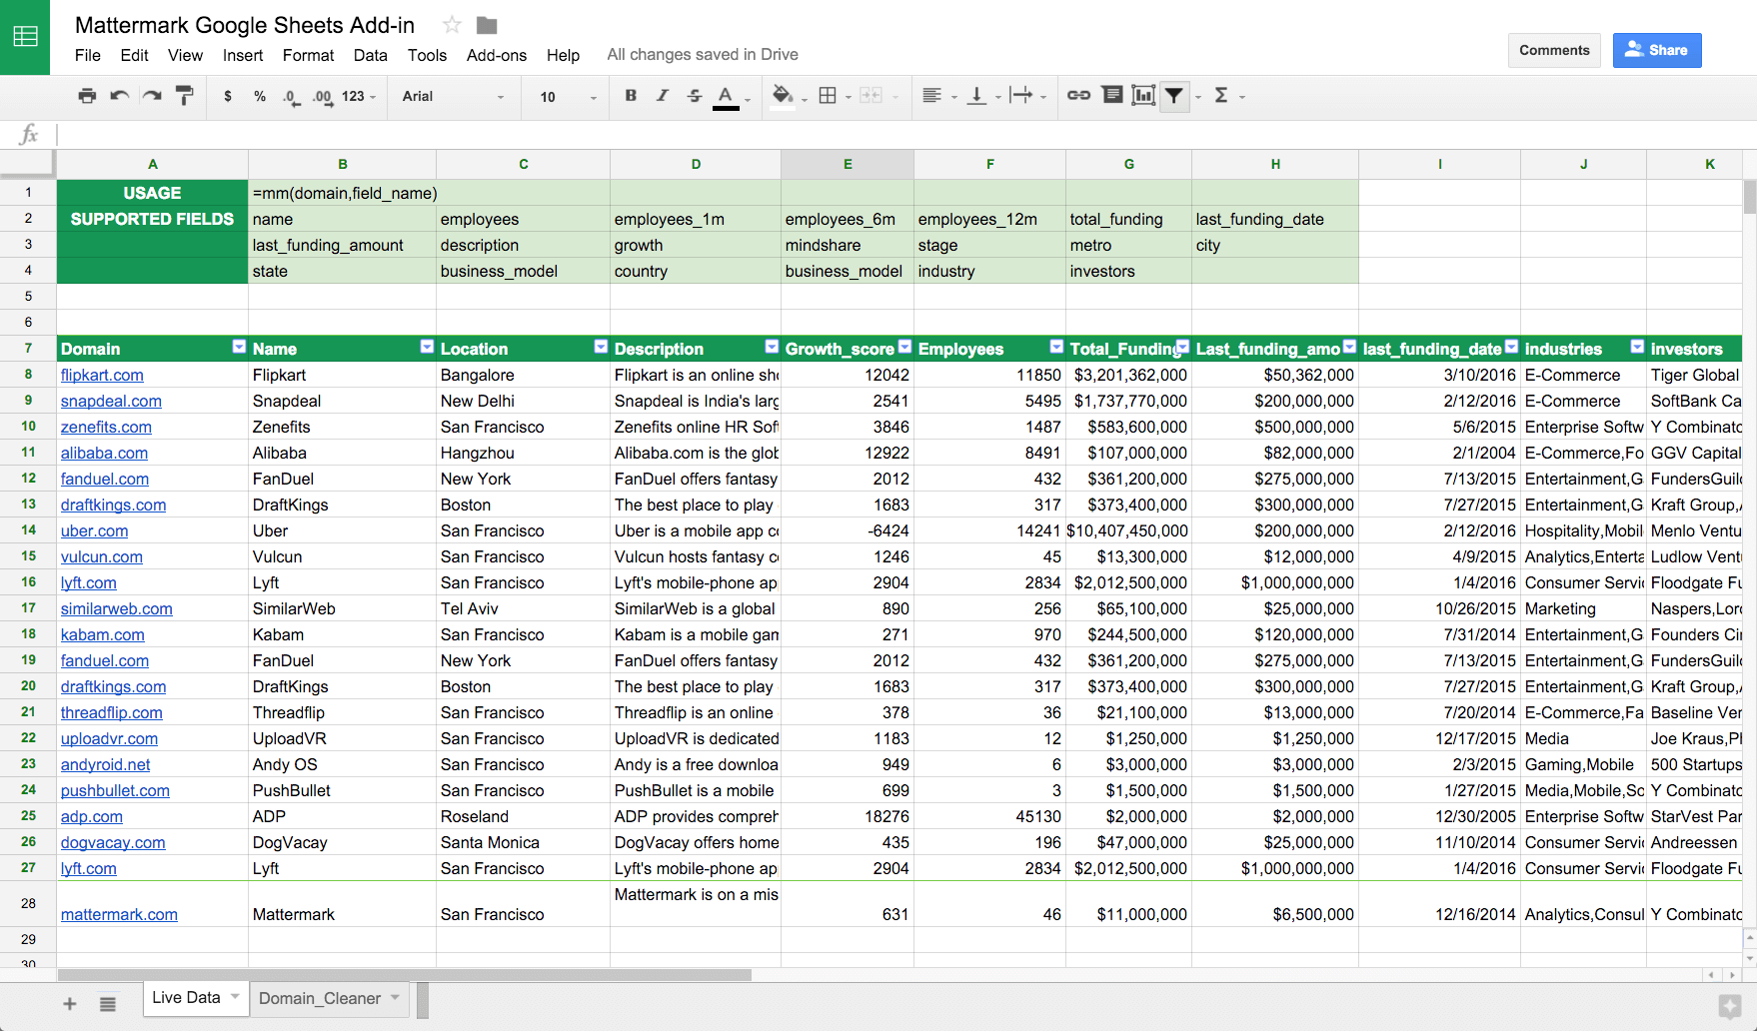The width and height of the screenshot is (1757, 1031).
Task: Decrease decimal places
Action: (x=291, y=97)
